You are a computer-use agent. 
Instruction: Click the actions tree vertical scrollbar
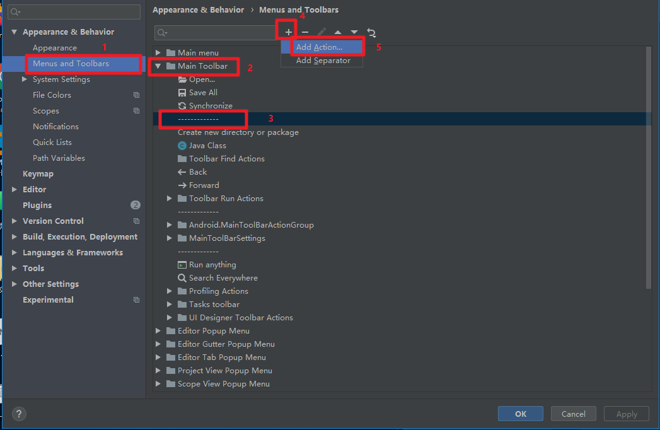[648, 168]
